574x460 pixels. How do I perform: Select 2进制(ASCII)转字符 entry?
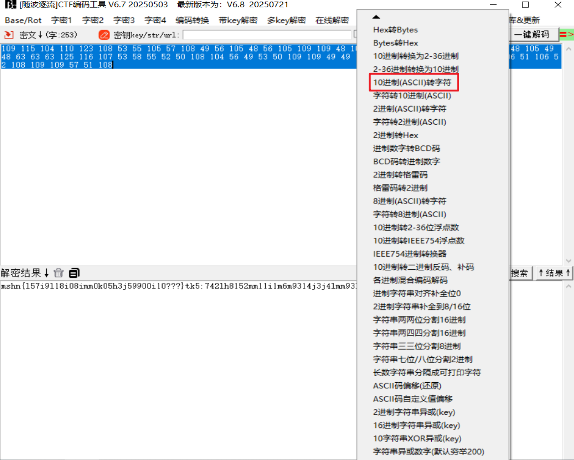410,109
